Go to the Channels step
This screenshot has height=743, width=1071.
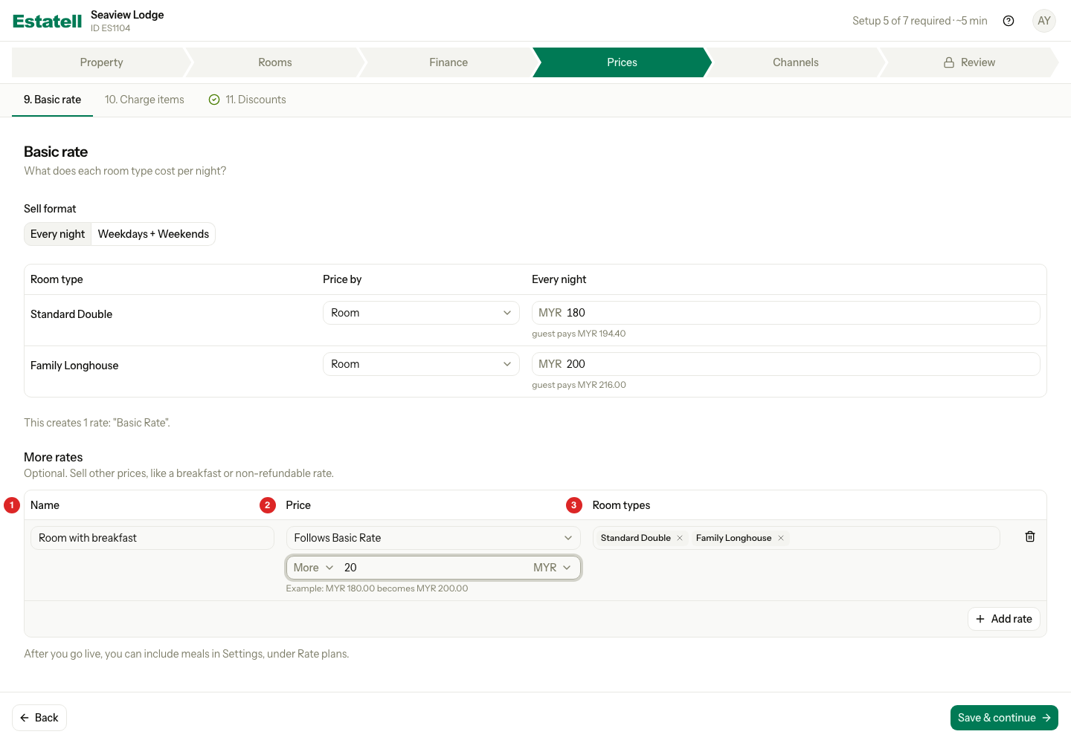pos(796,62)
